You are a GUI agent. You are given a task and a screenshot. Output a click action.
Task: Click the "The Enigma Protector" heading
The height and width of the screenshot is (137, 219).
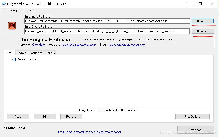(44, 39)
